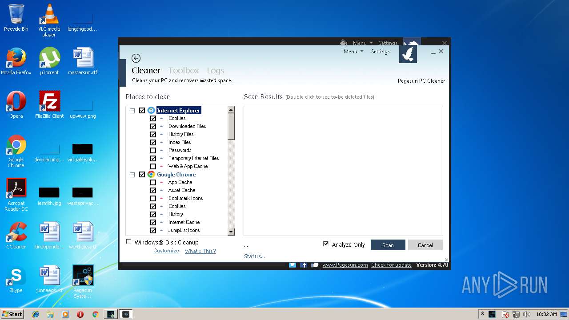569x320 pixels.
Task: Click the Scan button
Action: pos(388,245)
